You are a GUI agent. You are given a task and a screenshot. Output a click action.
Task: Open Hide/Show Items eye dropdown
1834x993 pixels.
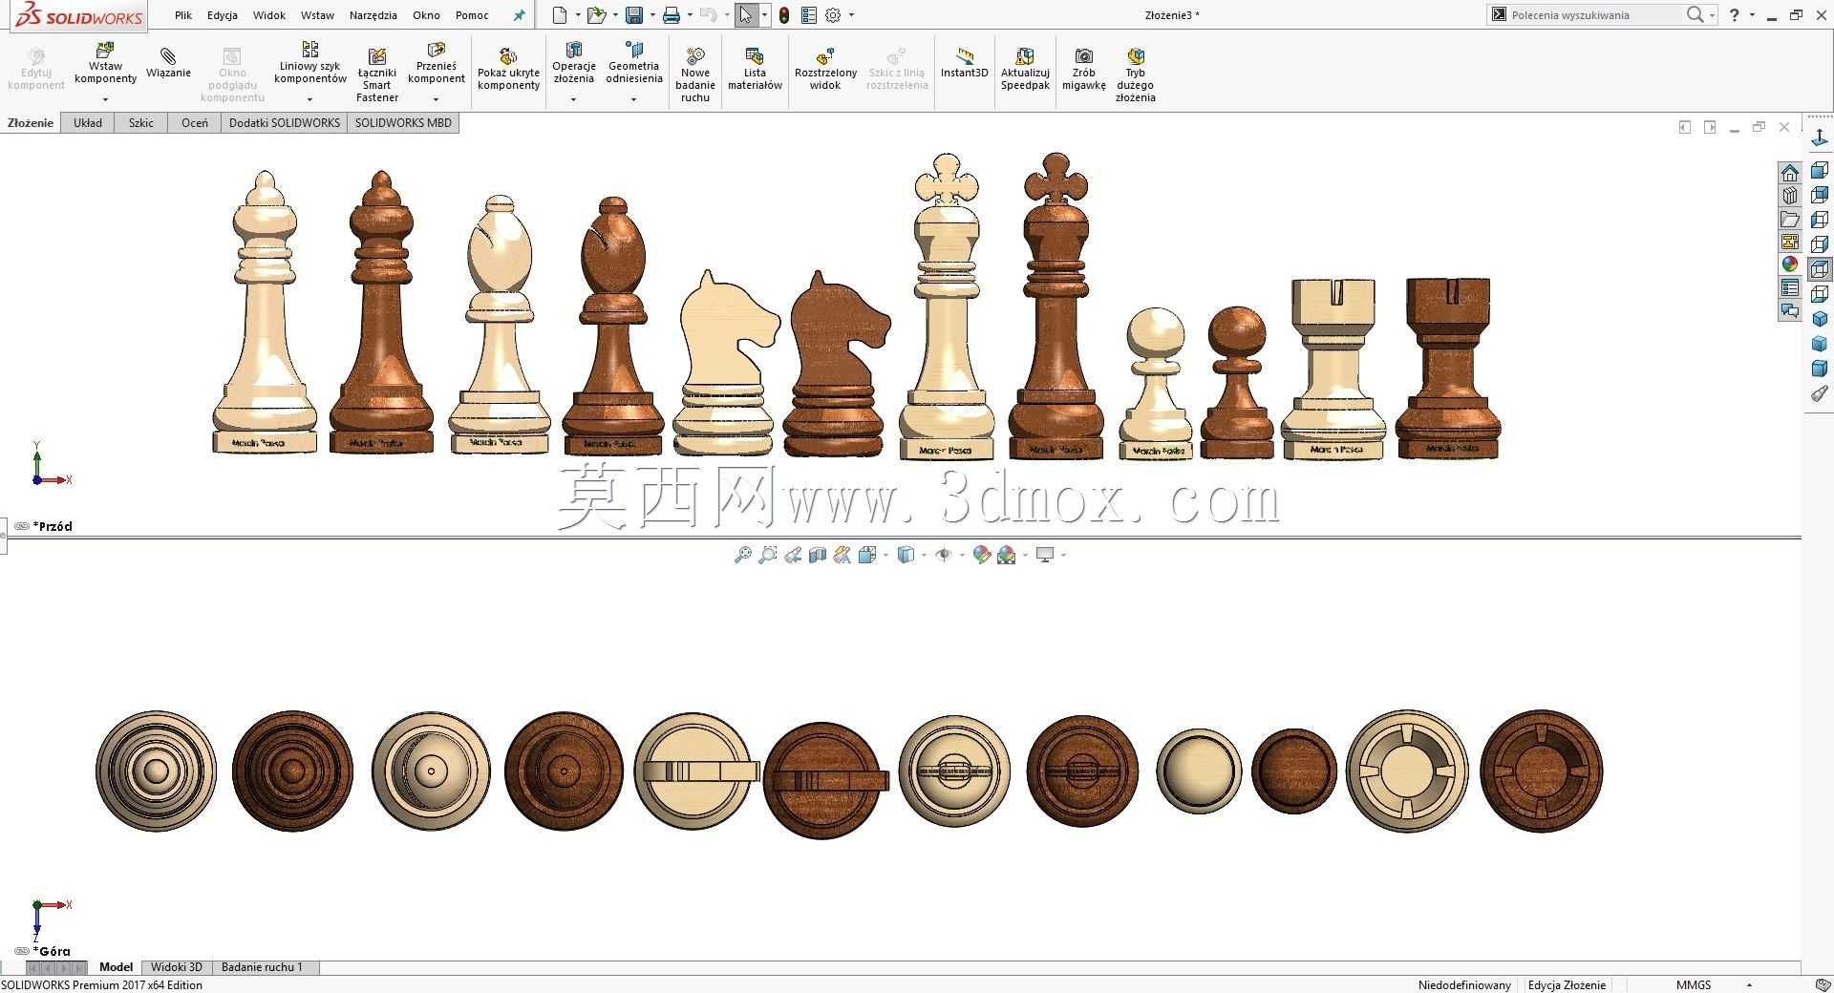(x=961, y=555)
